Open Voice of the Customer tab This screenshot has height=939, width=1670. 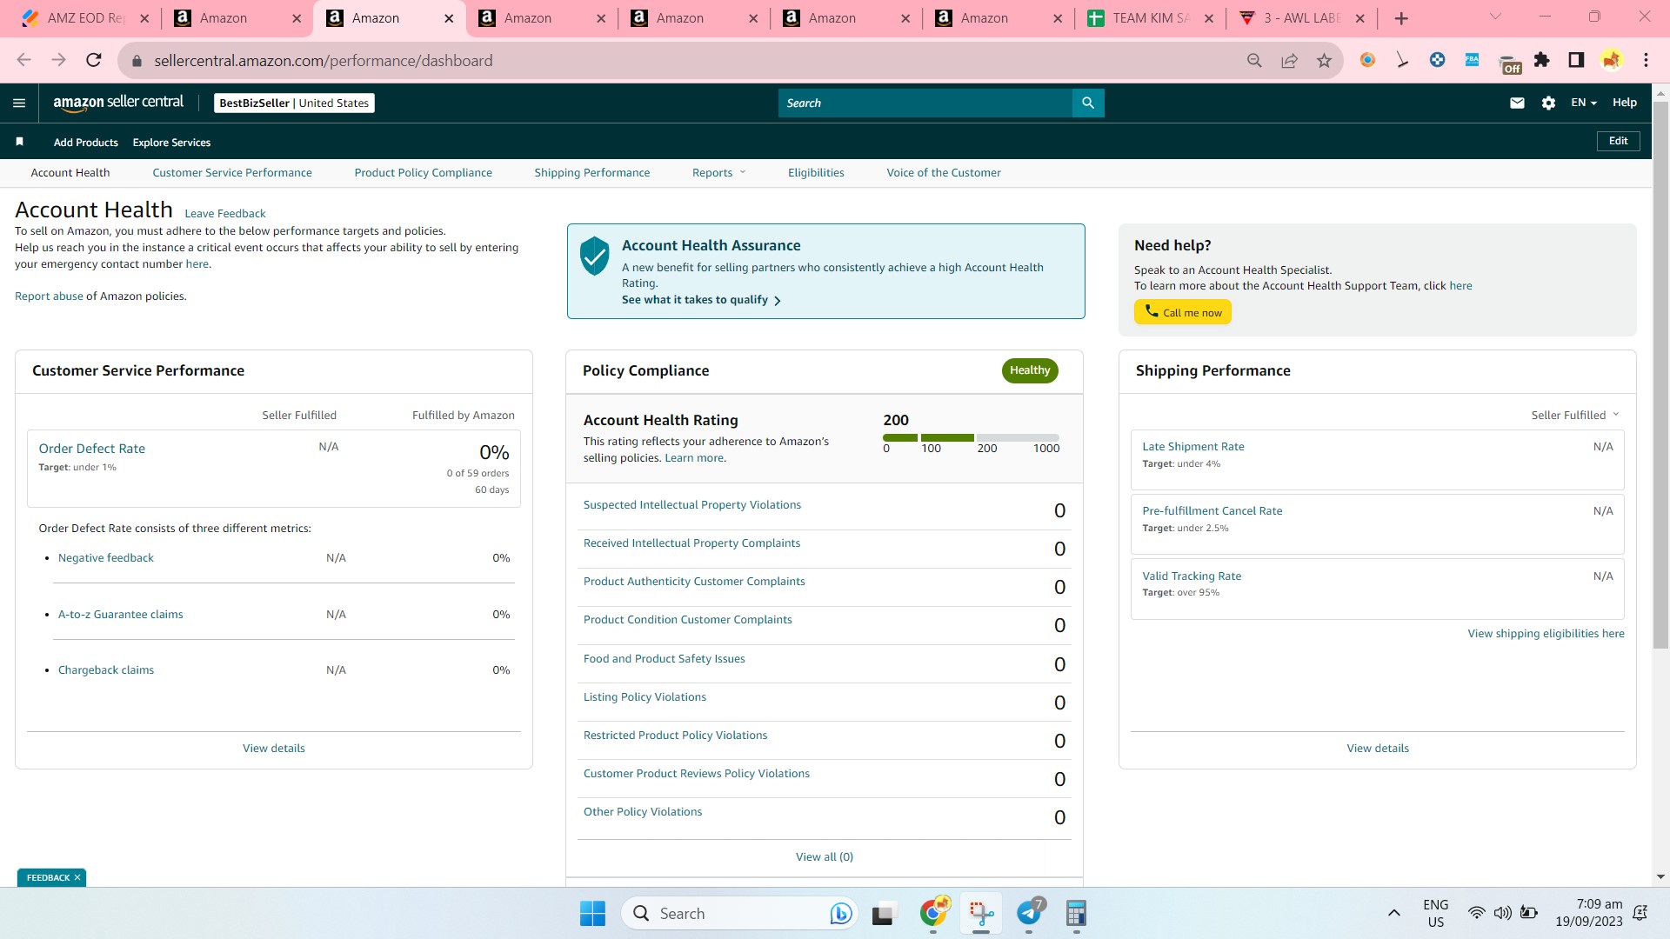click(x=944, y=172)
